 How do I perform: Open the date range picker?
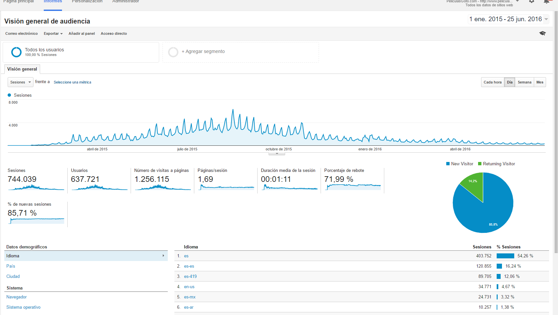pyautogui.click(x=508, y=19)
